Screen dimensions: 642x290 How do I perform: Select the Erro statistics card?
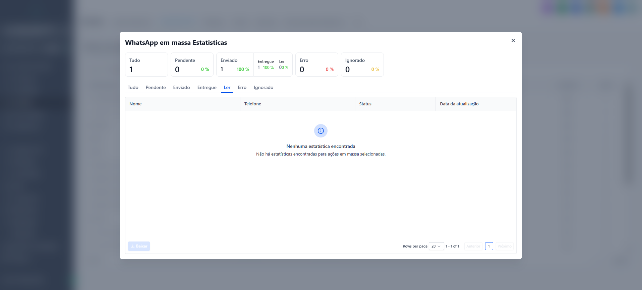click(x=317, y=65)
